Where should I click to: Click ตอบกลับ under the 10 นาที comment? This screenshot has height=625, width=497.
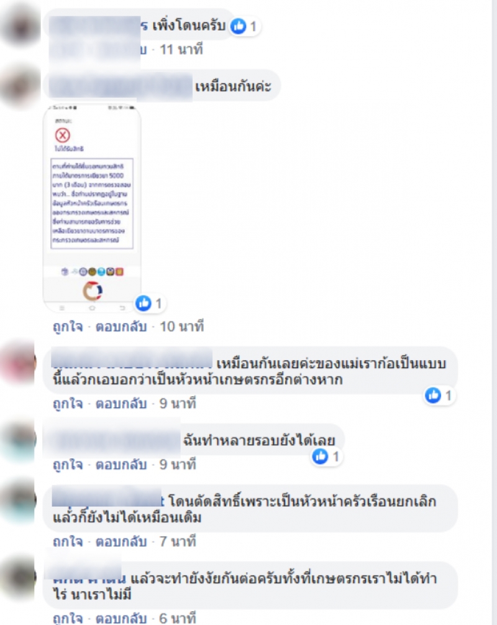pos(122,326)
